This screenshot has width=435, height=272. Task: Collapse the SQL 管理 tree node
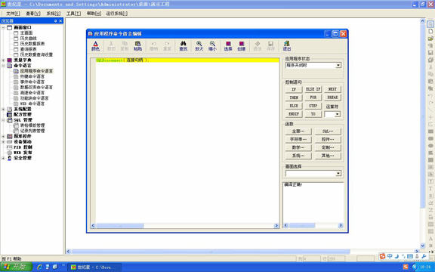3,120
